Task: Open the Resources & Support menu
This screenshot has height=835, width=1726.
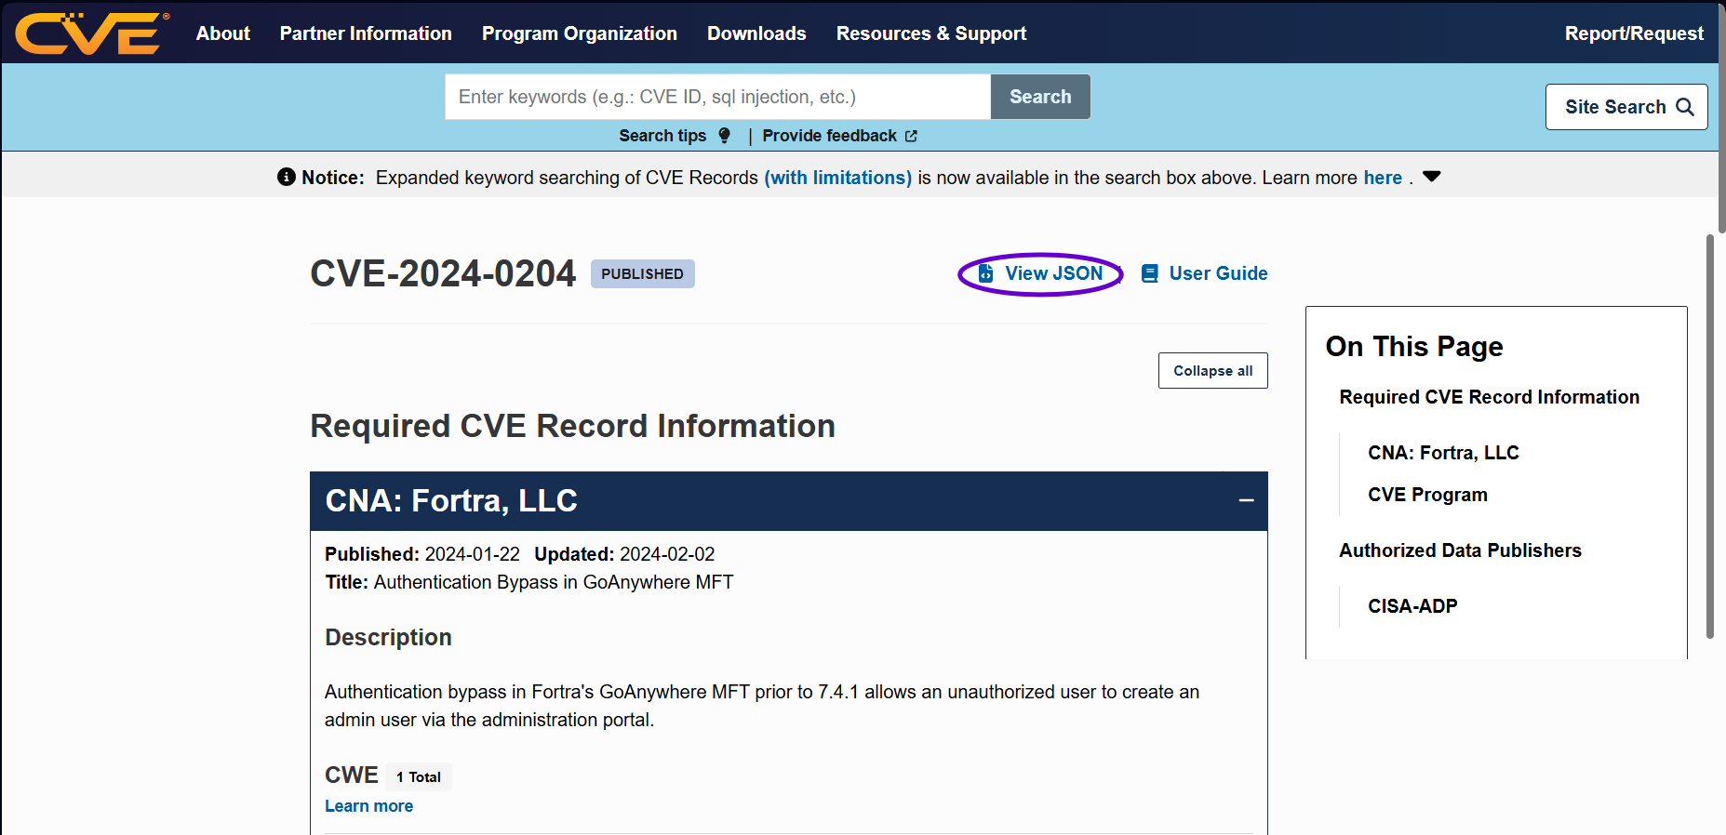Action: pos(931,33)
